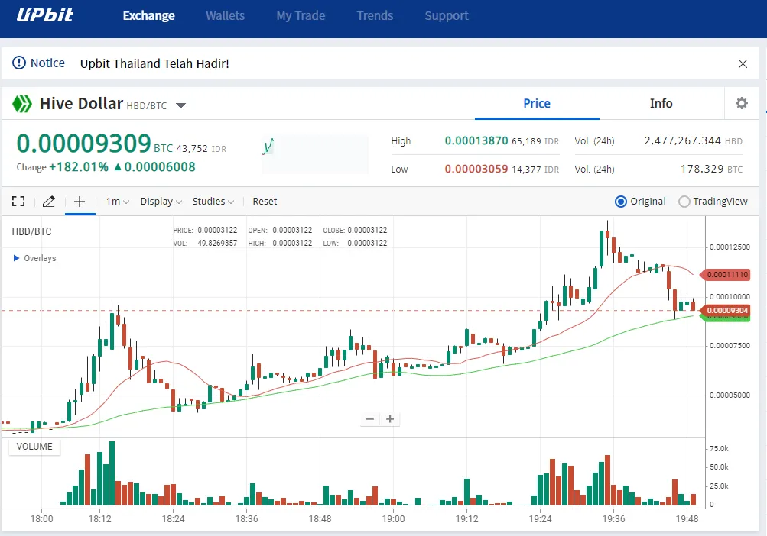Go to the Wallets section
The image size is (767, 536).
click(225, 15)
